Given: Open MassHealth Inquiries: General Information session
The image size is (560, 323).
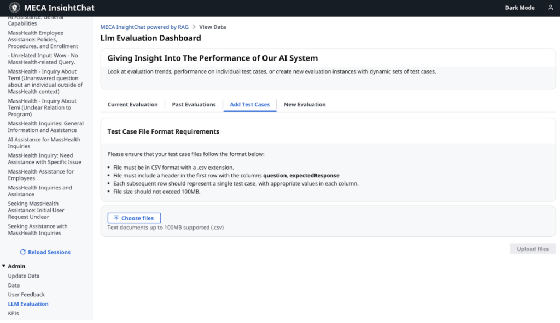Looking at the screenshot, I should [46, 127].
